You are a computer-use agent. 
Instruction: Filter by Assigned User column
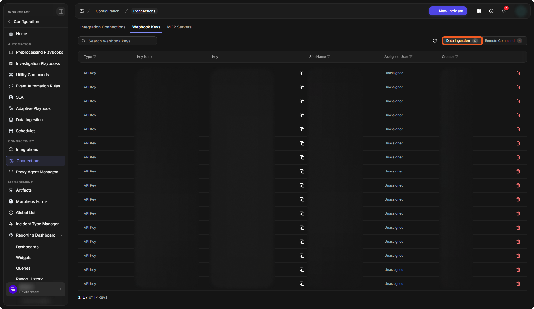click(x=411, y=57)
